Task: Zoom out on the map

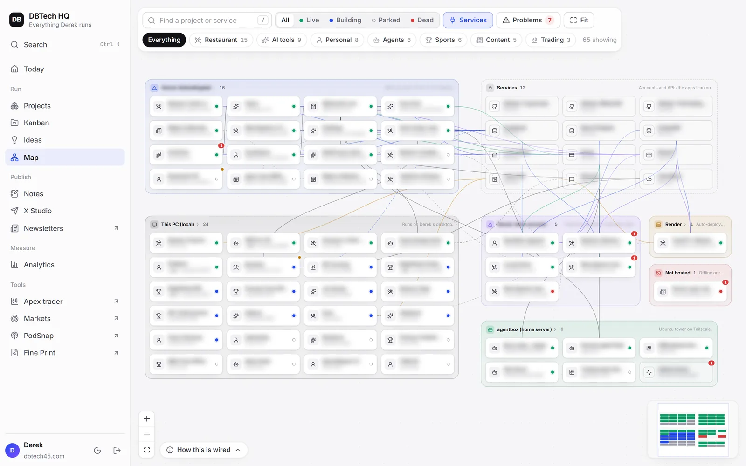Action: (x=147, y=434)
